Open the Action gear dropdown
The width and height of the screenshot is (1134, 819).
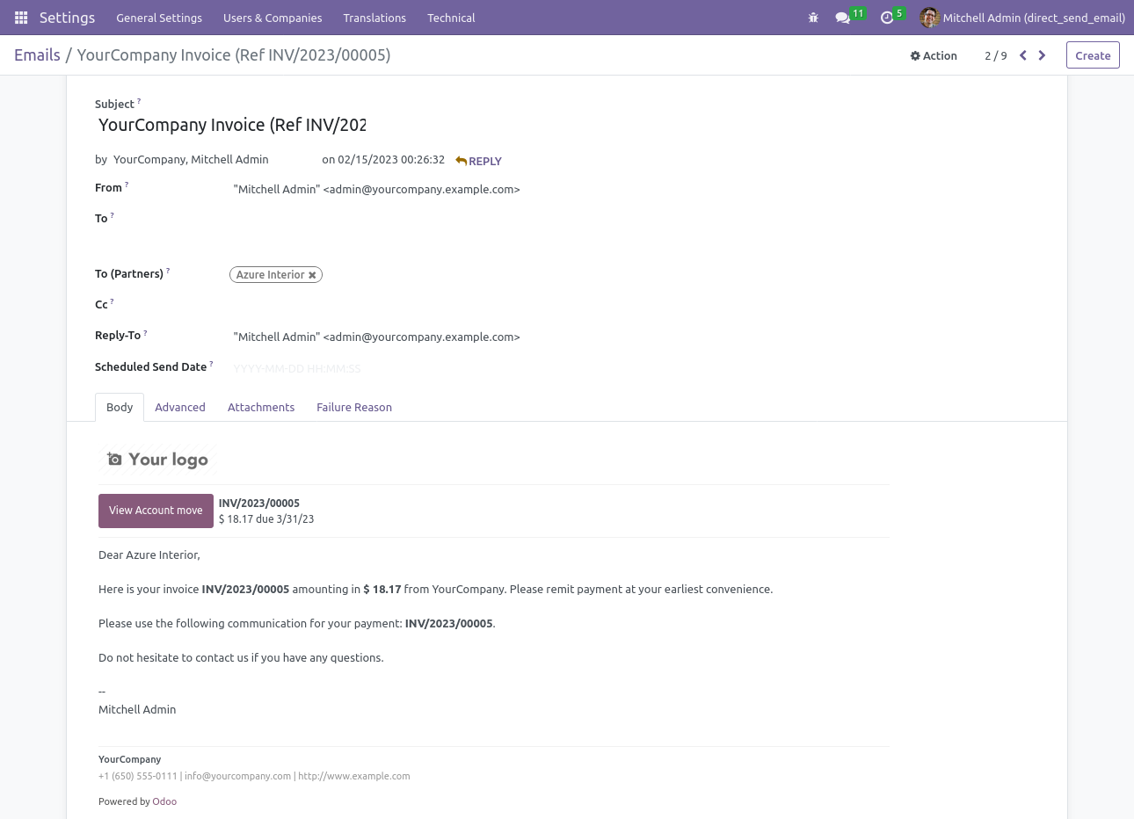(x=934, y=55)
